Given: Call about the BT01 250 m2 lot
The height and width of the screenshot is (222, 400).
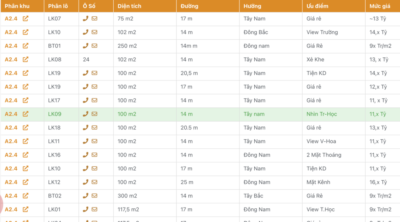Looking at the screenshot, I should click(x=86, y=46).
